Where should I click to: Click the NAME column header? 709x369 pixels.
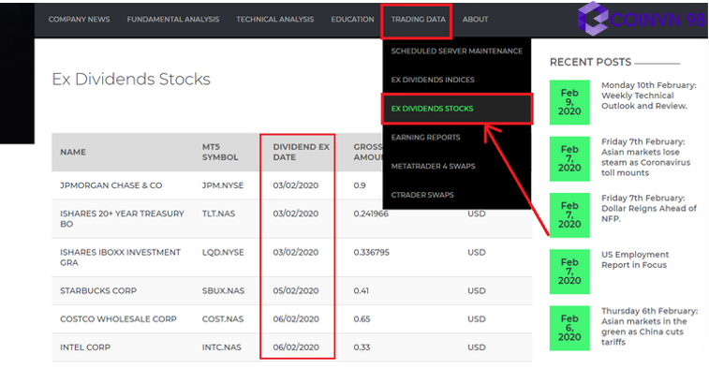pyautogui.click(x=73, y=152)
